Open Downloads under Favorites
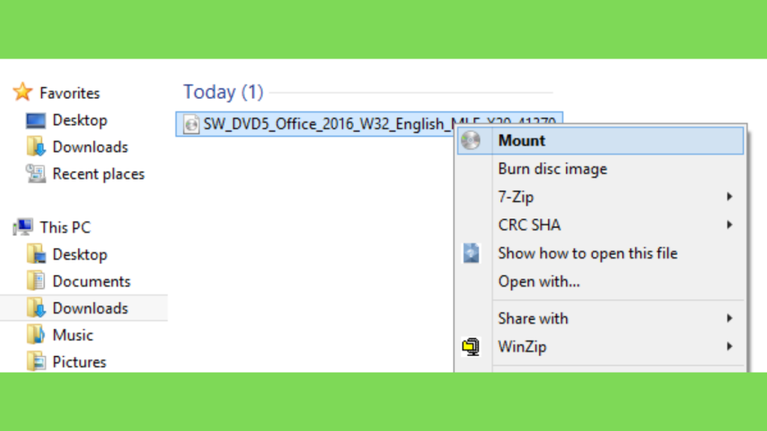This screenshot has height=431, width=767. point(90,147)
